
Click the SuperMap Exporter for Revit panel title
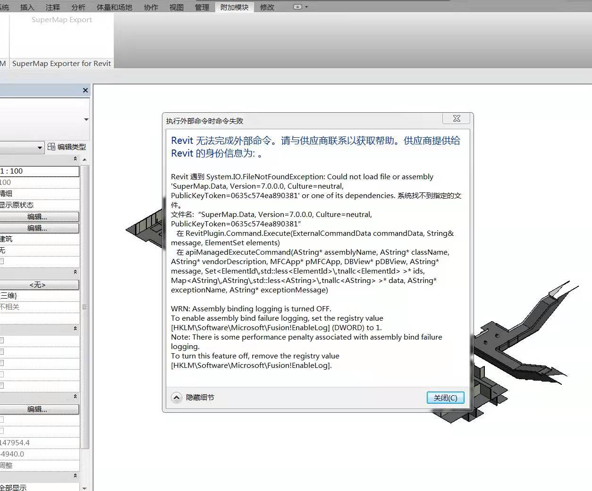point(61,63)
